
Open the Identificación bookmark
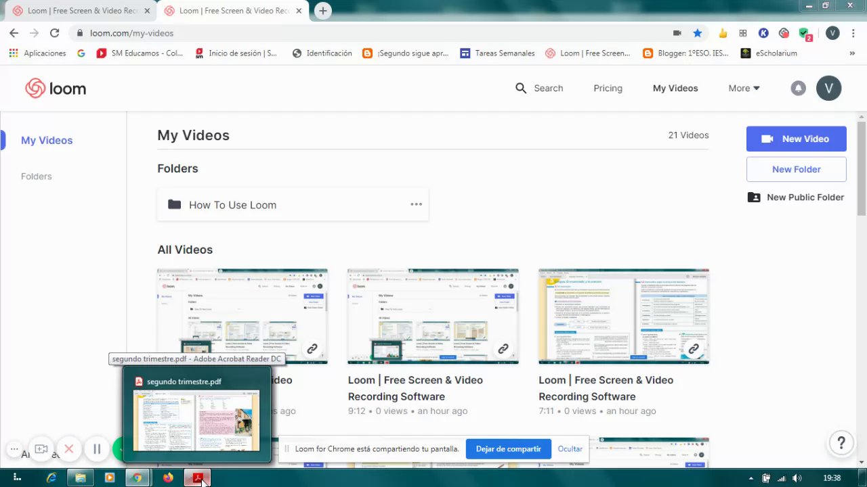pos(322,53)
